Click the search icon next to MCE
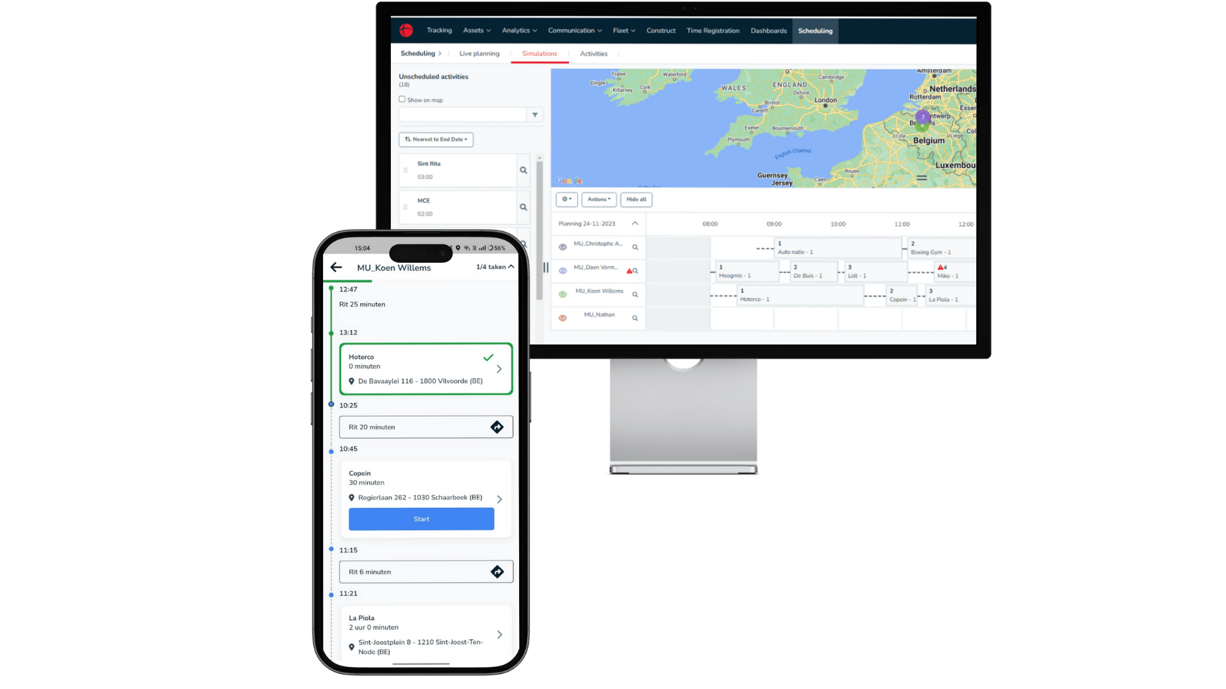Viewport: 1226px width, 689px height. 524,207
